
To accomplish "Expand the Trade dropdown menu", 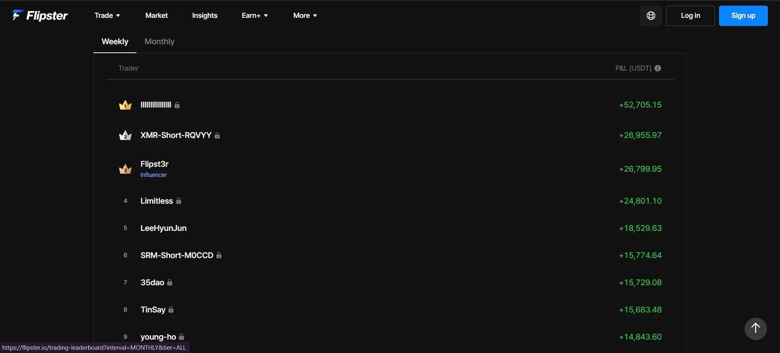I will pos(107,15).
